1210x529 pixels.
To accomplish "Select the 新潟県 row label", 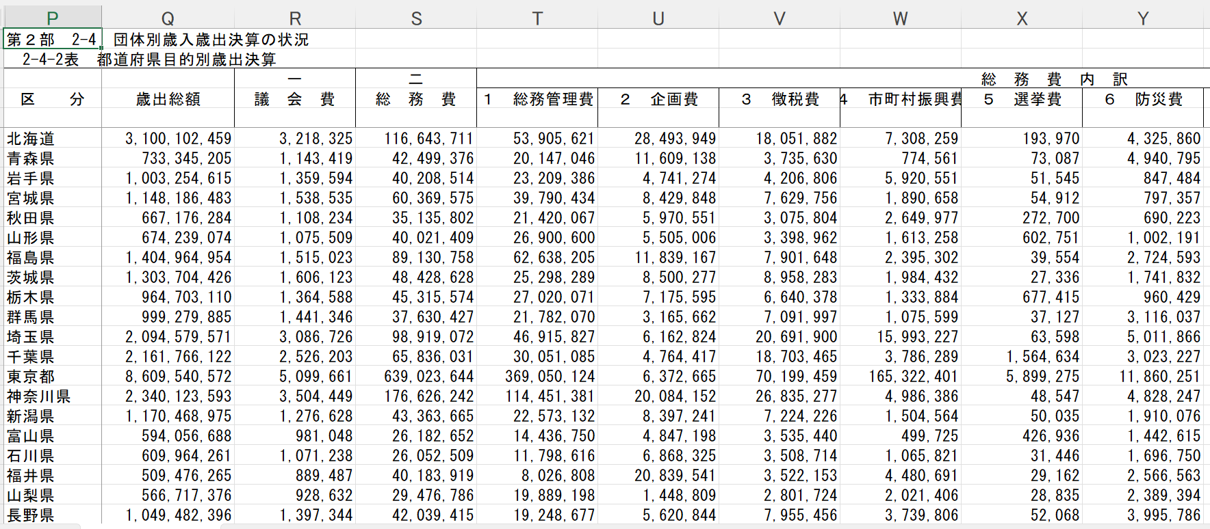I will click(52, 416).
